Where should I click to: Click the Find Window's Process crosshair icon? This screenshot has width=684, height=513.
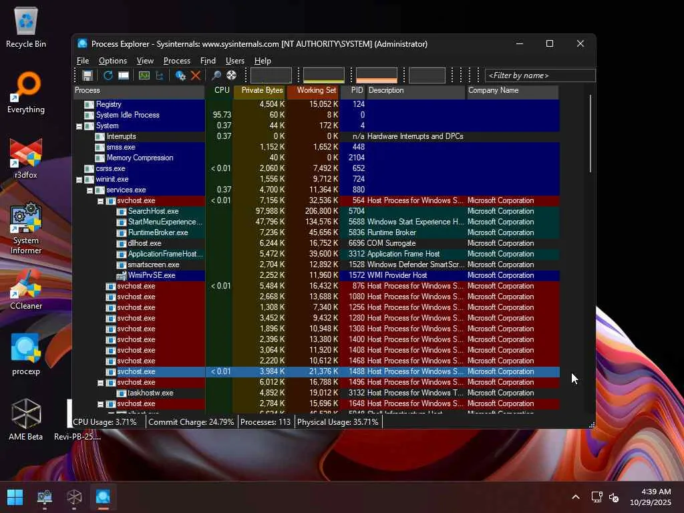pos(231,75)
